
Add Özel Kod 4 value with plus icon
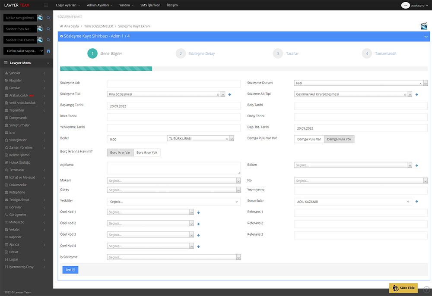point(198,246)
